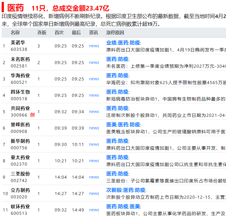Click the 医药 section title at top
Screen dimensions: 226x217
(16, 8)
